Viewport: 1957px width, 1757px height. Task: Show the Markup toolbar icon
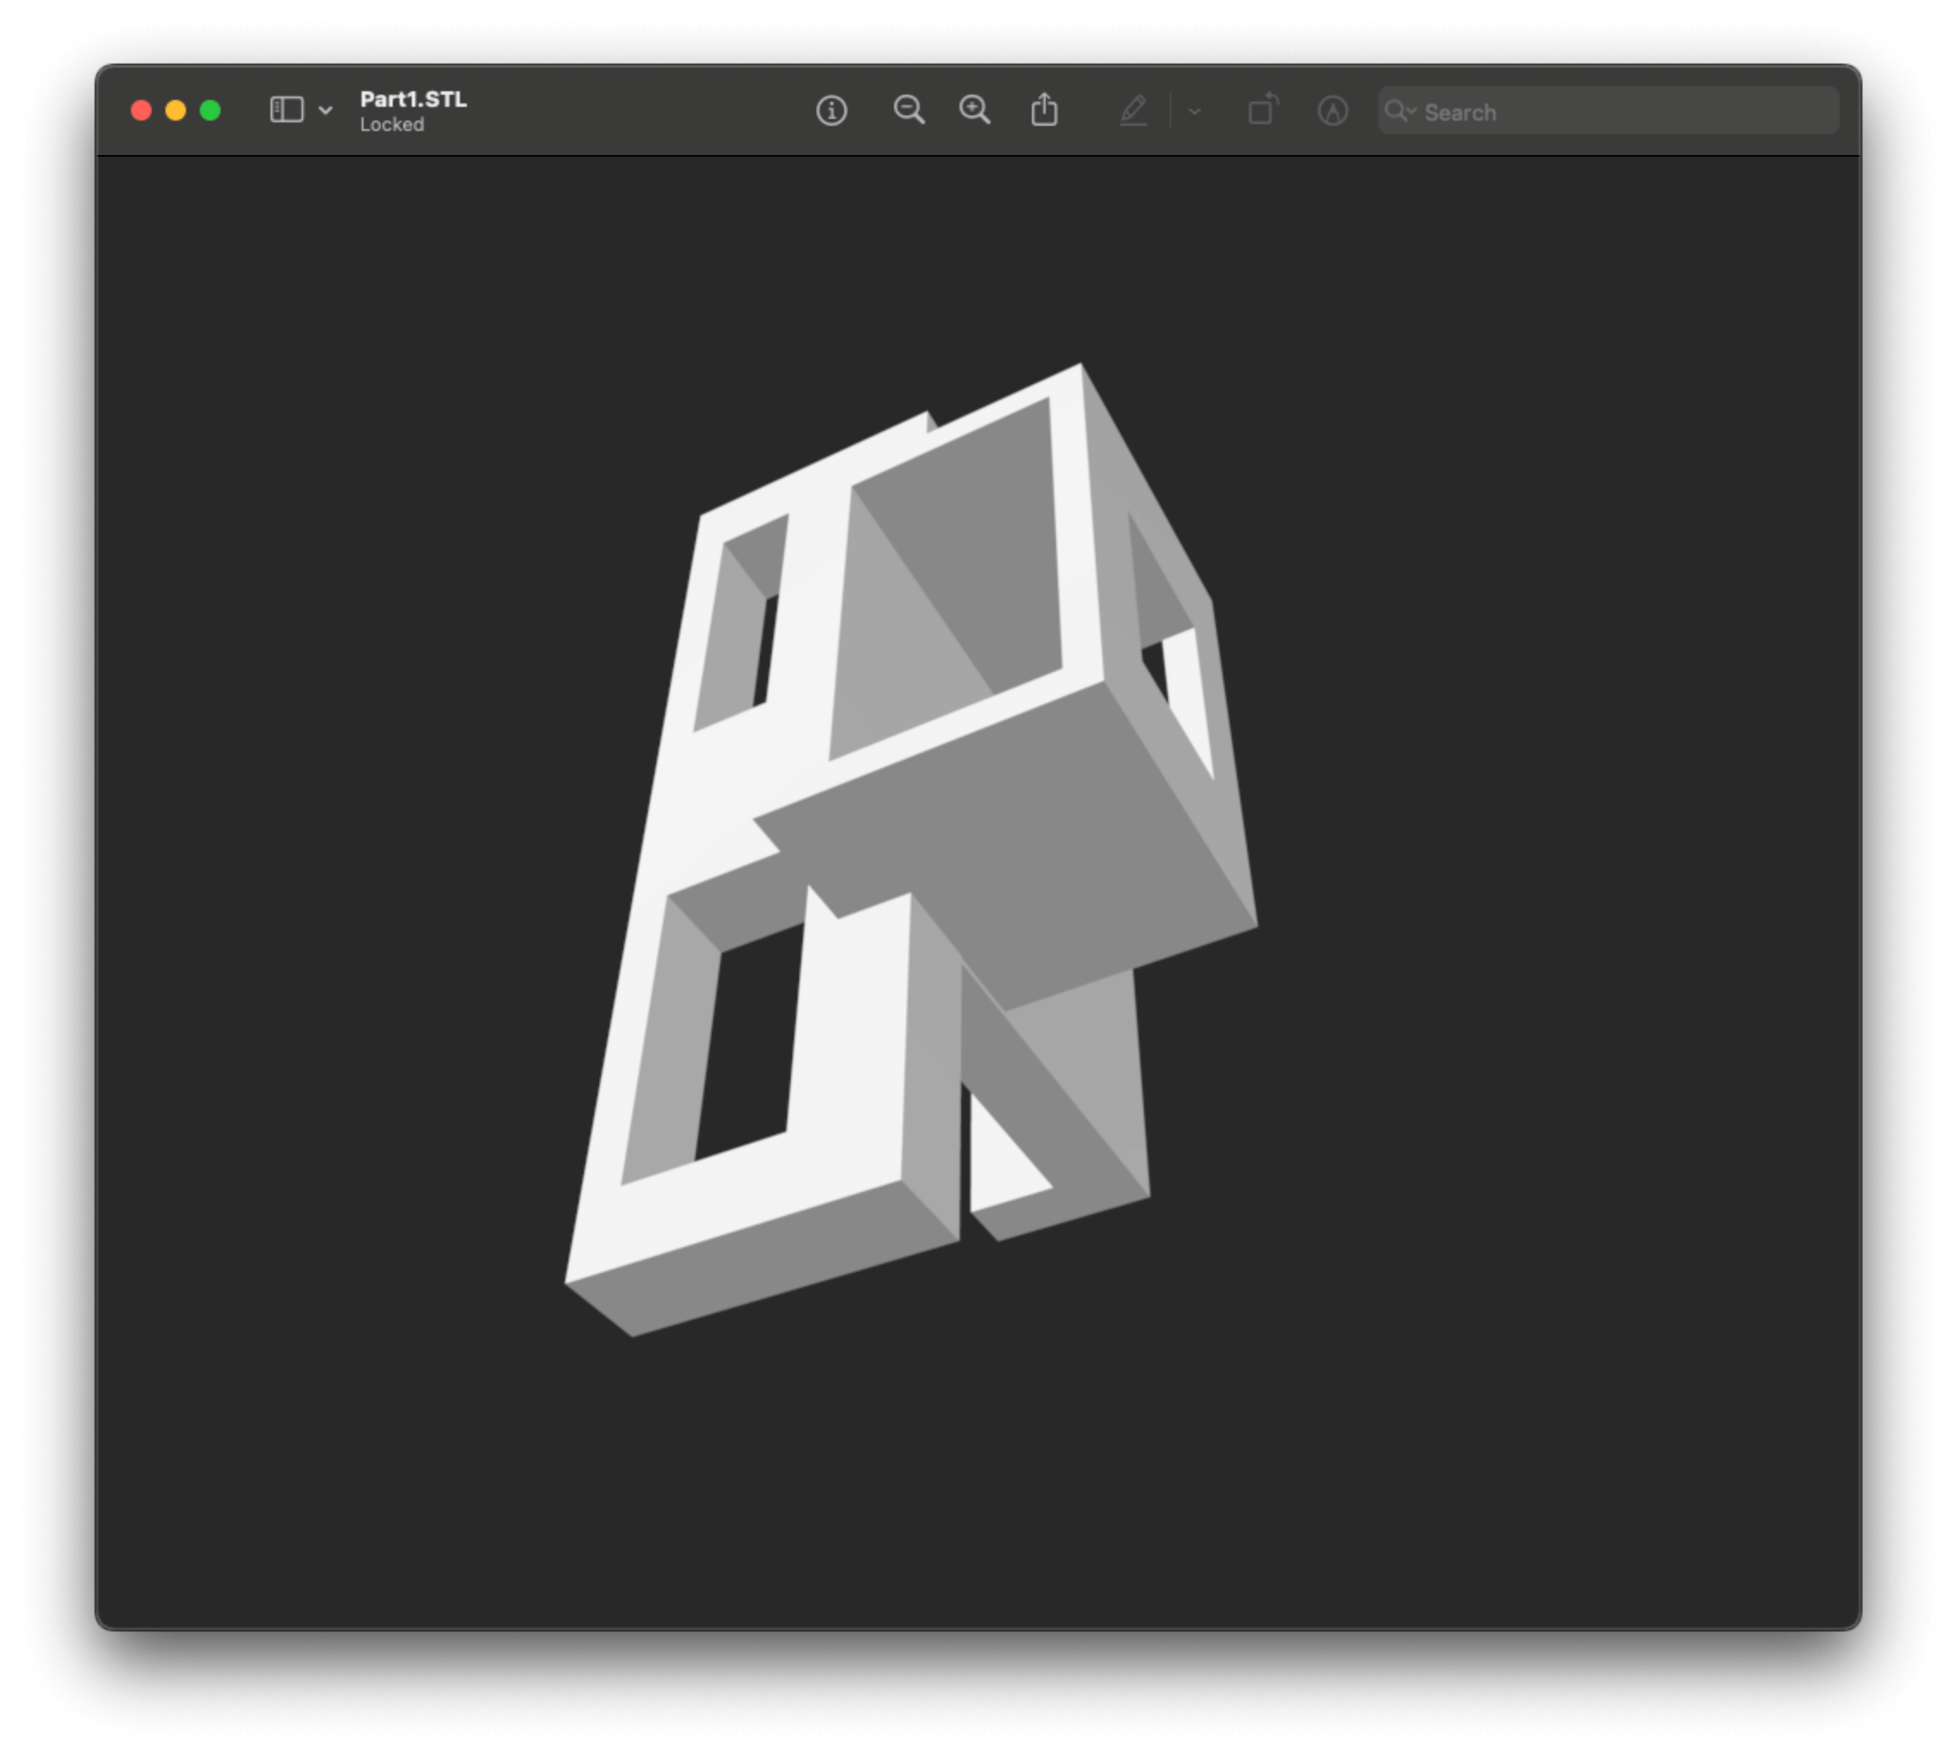pyautogui.click(x=1333, y=111)
